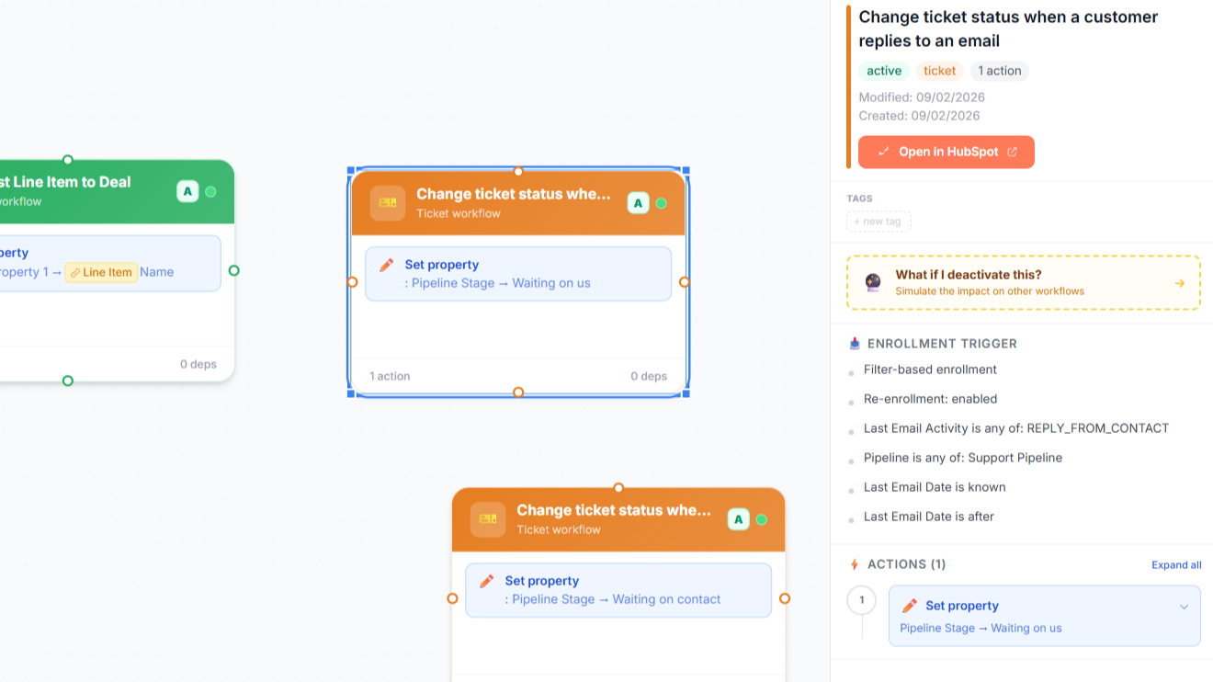Select the 'active' status tag
1213x682 pixels.
coord(884,71)
